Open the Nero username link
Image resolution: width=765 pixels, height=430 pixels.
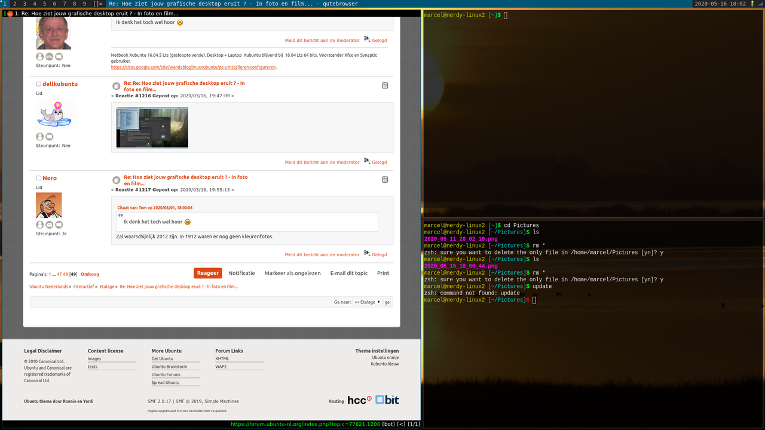pyautogui.click(x=50, y=178)
